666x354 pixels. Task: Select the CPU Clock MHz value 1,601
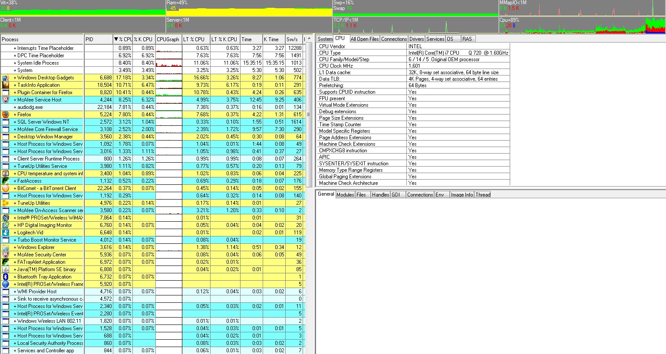point(414,66)
